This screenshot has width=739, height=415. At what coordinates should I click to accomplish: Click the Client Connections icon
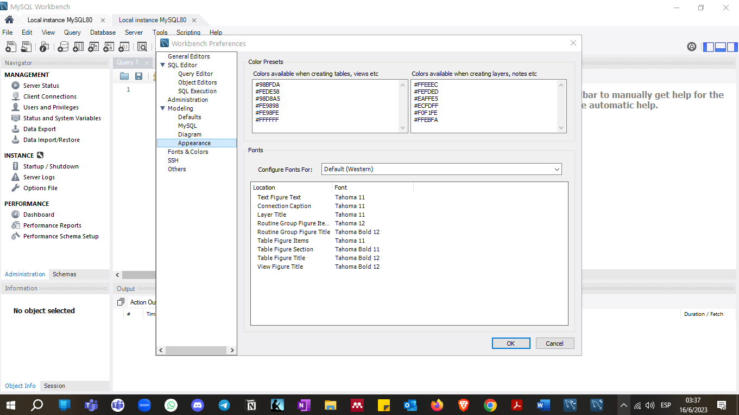coord(15,96)
